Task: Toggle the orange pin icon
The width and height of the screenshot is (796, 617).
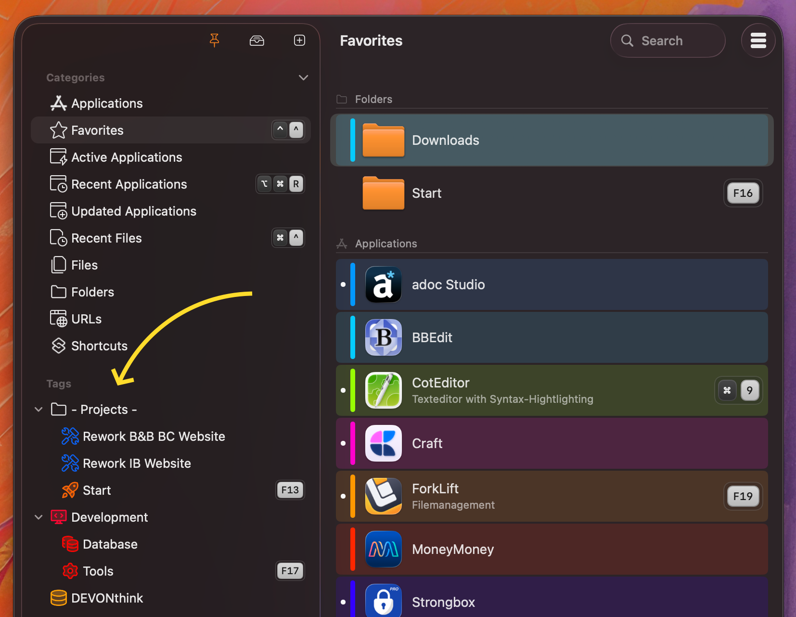Action: pyautogui.click(x=215, y=40)
